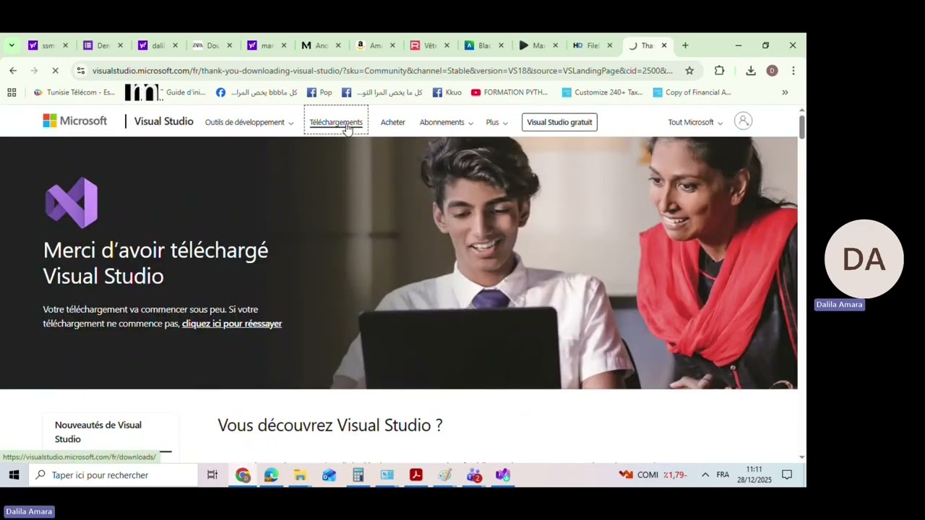Go back using the browser back arrow
The width and height of the screenshot is (925, 520).
click(13, 71)
